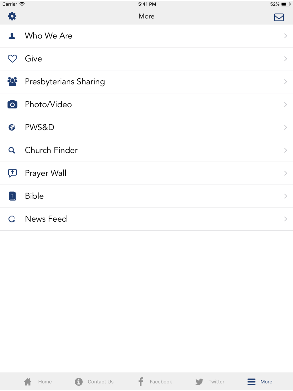The image size is (293, 391).
Task: Tap the camera icon for Photo/Video
Action: coord(12,104)
